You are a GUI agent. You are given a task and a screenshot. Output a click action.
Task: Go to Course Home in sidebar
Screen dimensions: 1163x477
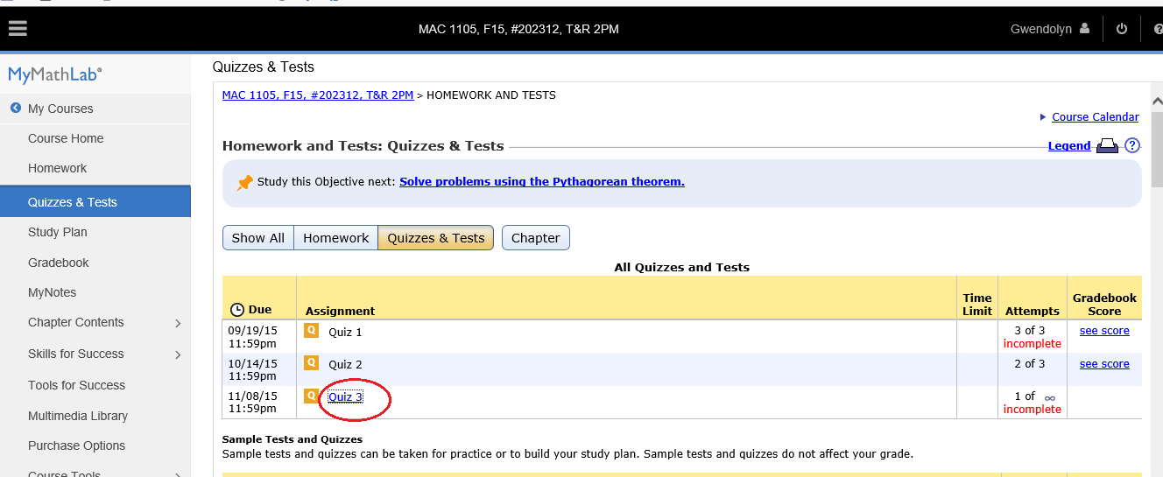66,138
